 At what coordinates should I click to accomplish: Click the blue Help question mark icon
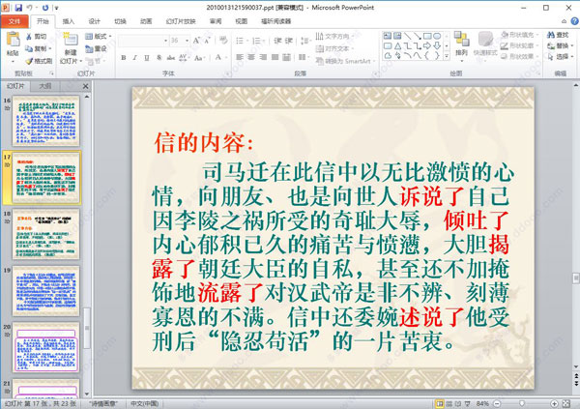click(x=575, y=21)
